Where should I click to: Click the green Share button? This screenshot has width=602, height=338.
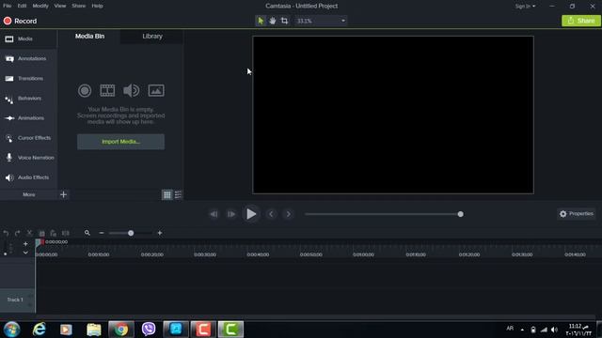[x=581, y=21]
